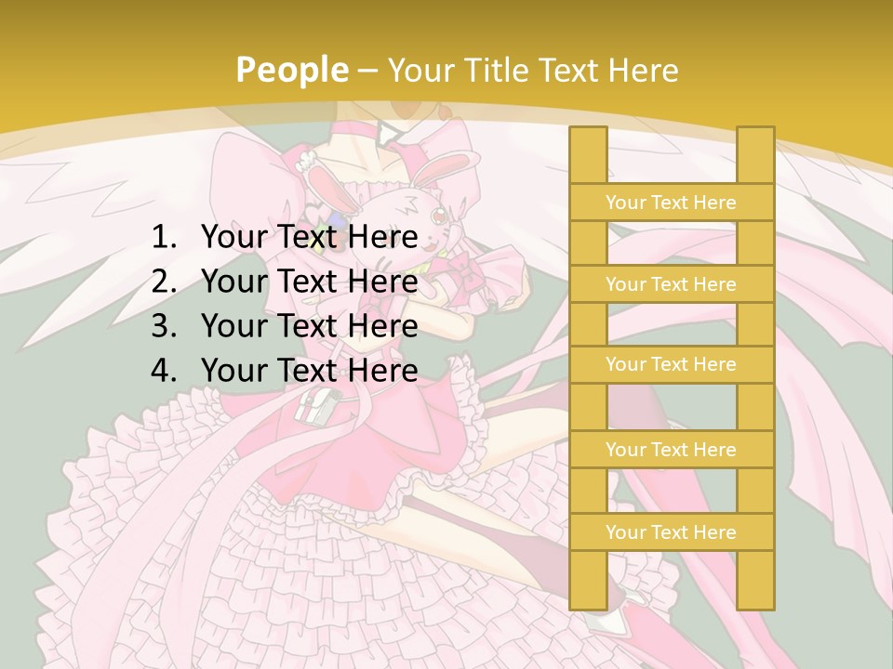The width and height of the screenshot is (893, 669).
Task: Click the text of list item 4
Action: pos(309,370)
